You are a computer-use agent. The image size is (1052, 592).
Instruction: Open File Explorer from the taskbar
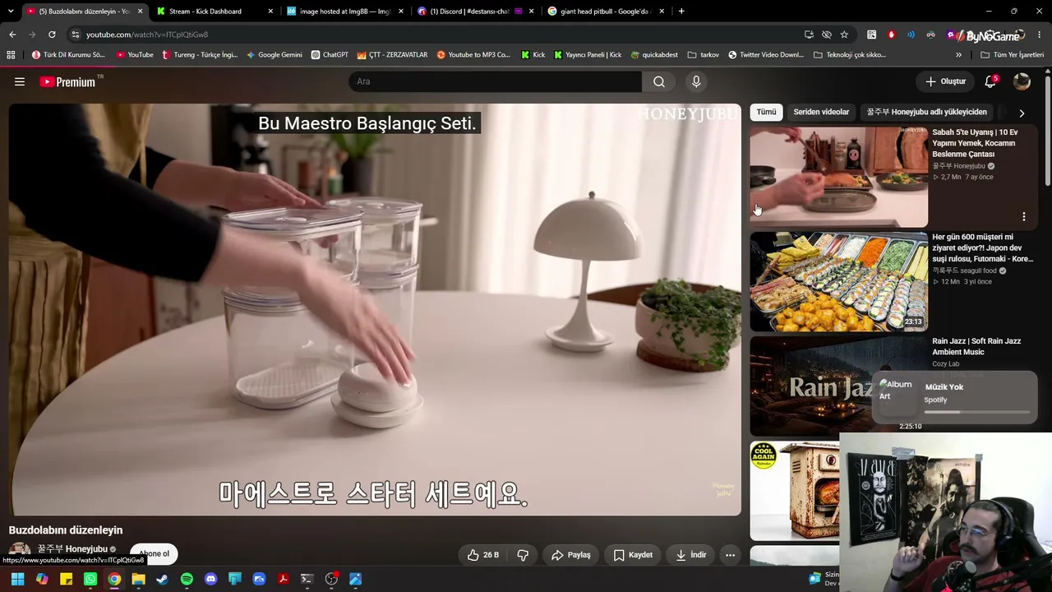coord(138,579)
